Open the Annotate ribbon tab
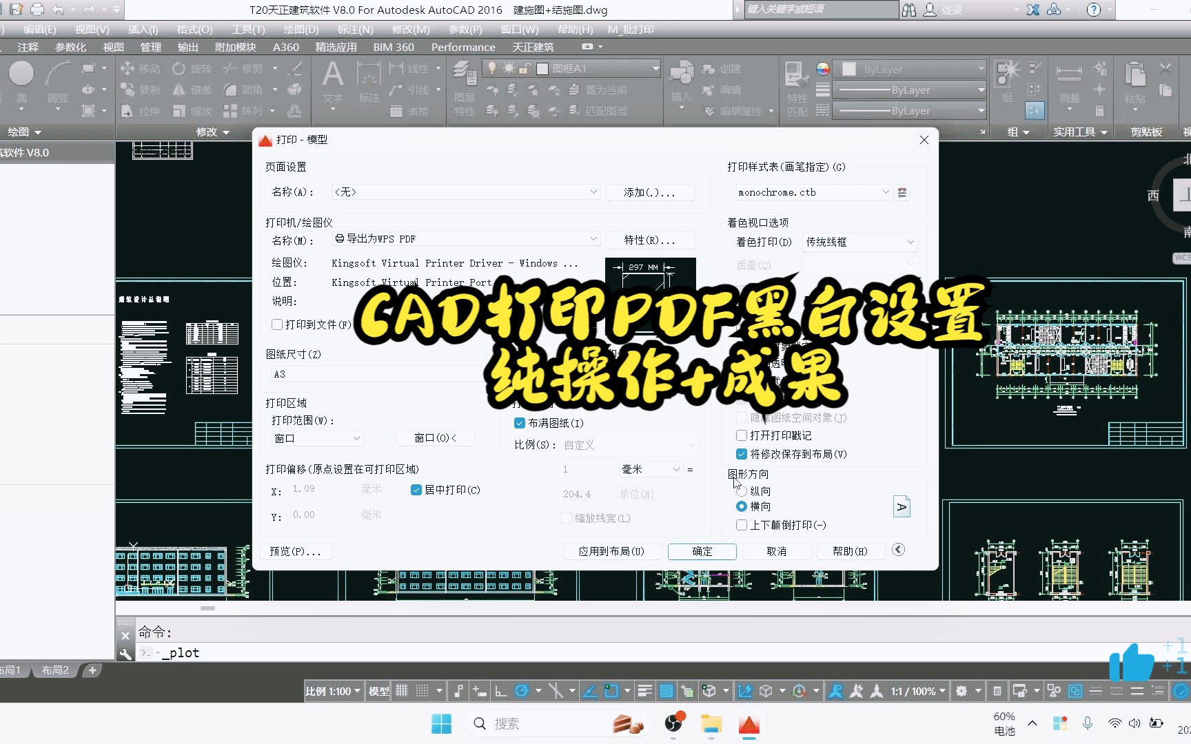This screenshot has height=744, width=1191. tap(28, 47)
